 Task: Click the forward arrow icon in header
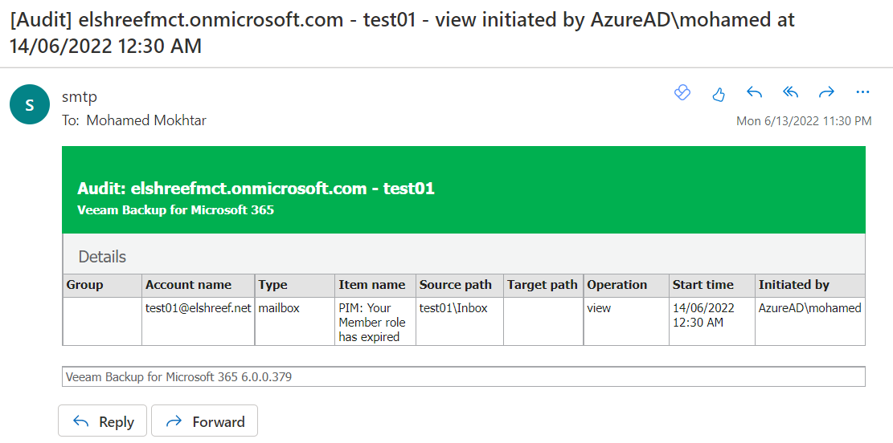[x=826, y=93]
